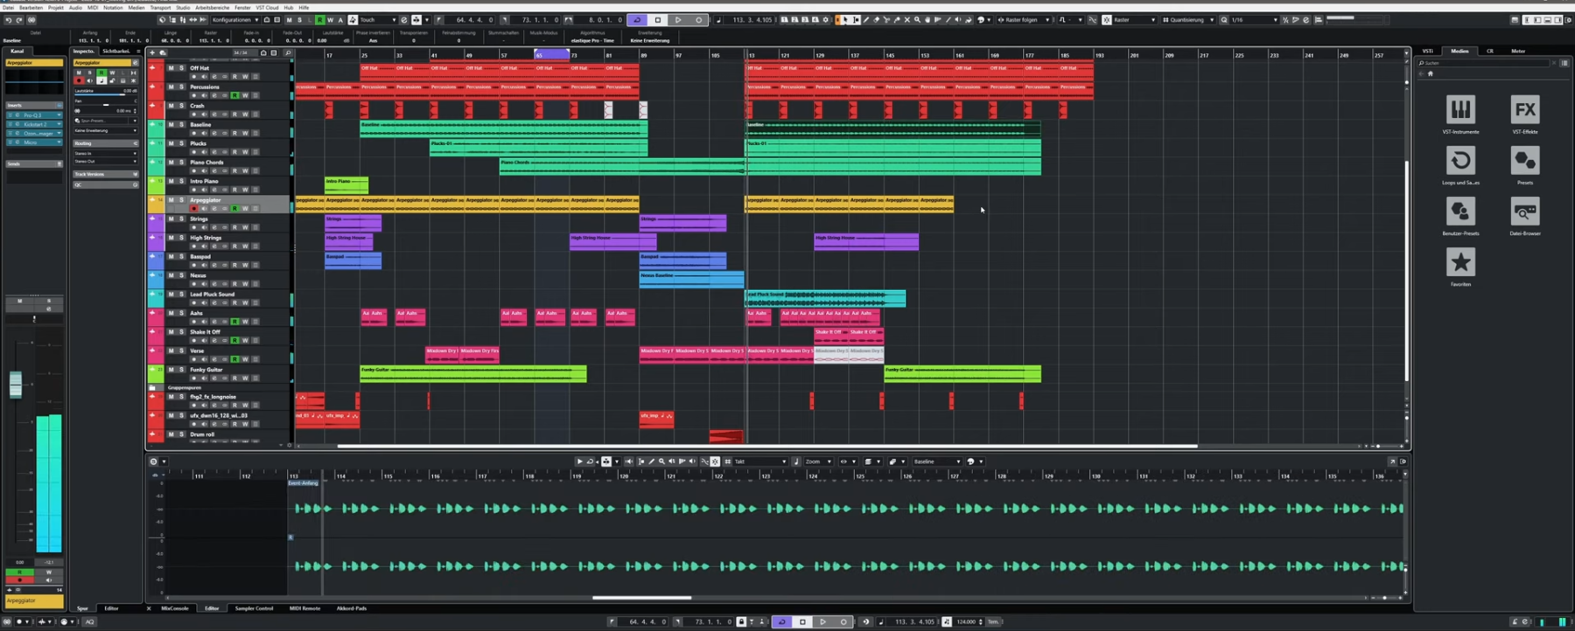Viewport: 1575px width, 631px height.
Task: Click the top transport Play button
Action: point(678,19)
